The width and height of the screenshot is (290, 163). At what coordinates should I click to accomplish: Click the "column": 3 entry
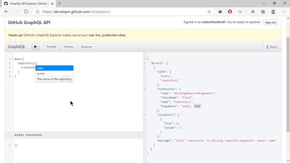tap(172, 128)
